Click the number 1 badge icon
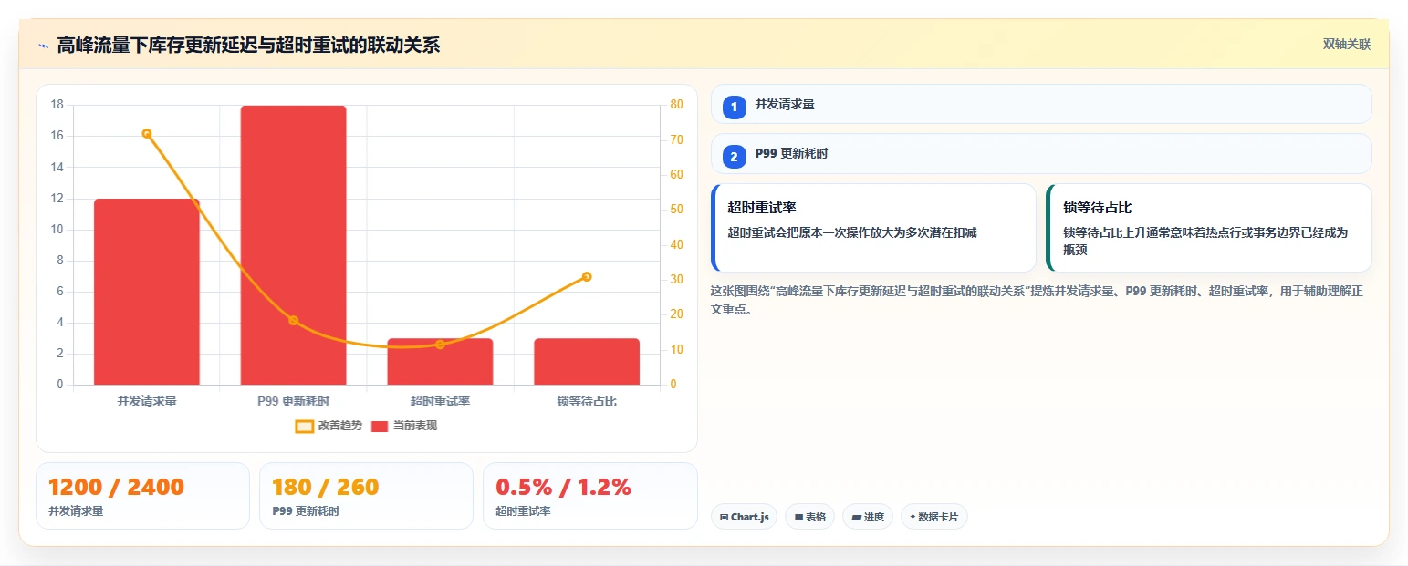1408x566 pixels. pos(735,107)
